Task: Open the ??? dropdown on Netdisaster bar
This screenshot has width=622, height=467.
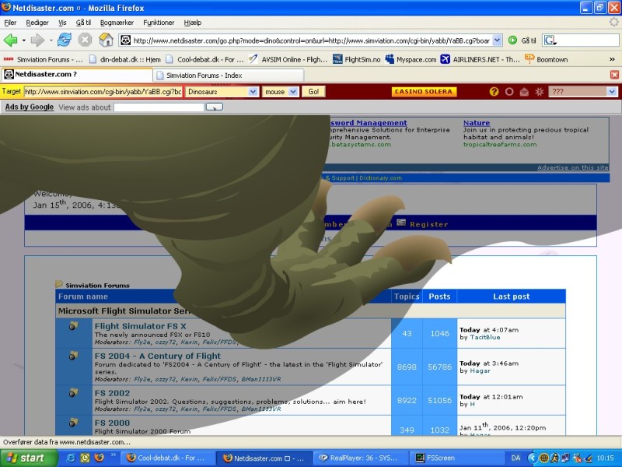Action: [x=612, y=92]
